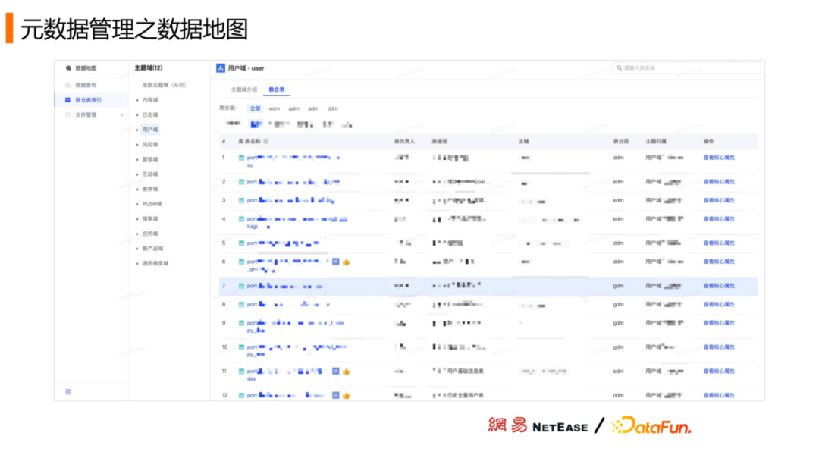Click 查看核心属性 link in row 12
Image resolution: width=819 pixels, height=461 pixels.
(x=719, y=395)
